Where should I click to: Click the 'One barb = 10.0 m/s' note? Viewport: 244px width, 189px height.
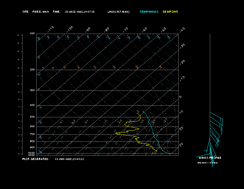point(207,162)
